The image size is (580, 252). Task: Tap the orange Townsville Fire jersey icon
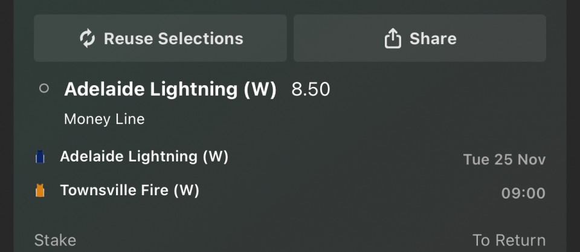click(x=40, y=192)
